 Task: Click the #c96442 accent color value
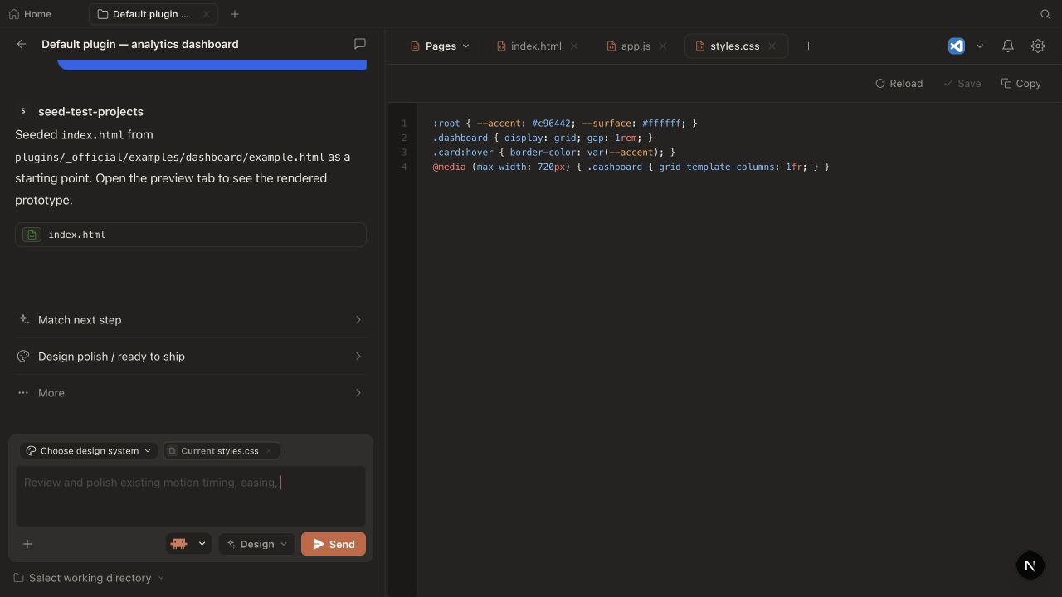(x=551, y=124)
